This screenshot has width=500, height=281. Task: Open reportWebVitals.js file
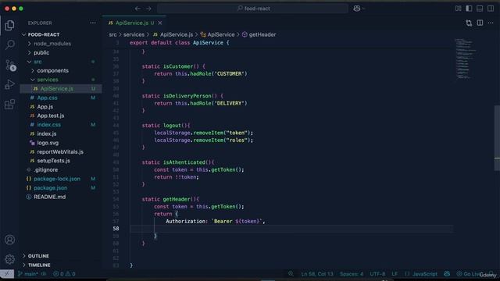tap(61, 152)
